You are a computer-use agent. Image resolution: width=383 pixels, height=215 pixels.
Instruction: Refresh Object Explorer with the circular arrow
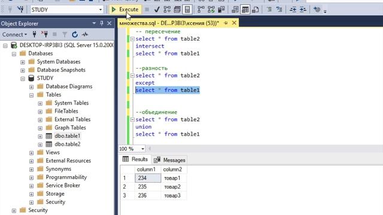(75, 35)
